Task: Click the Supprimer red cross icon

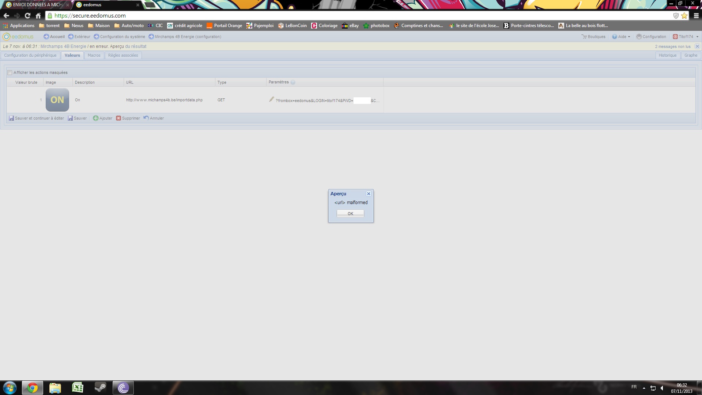Action: click(x=118, y=118)
